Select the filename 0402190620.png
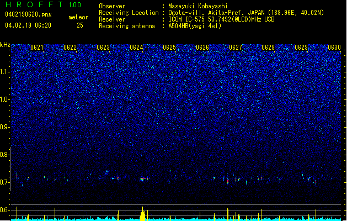The image size is (347, 221). (28, 14)
